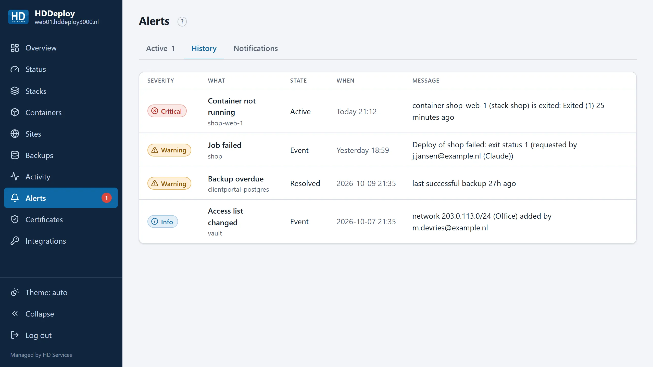Image resolution: width=653 pixels, height=367 pixels.
Task: Click the Backup overdue Warning badge
Action: 169,183
